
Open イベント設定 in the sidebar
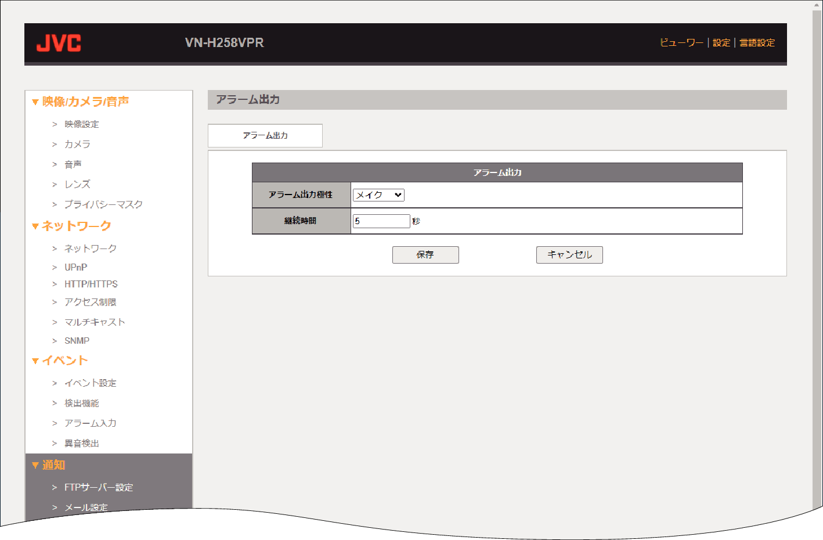pyautogui.click(x=91, y=383)
